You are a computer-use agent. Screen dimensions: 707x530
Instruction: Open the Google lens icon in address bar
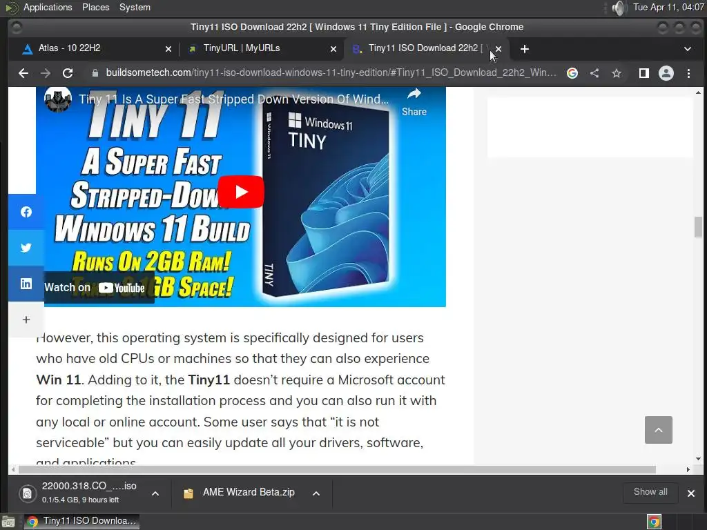572,73
